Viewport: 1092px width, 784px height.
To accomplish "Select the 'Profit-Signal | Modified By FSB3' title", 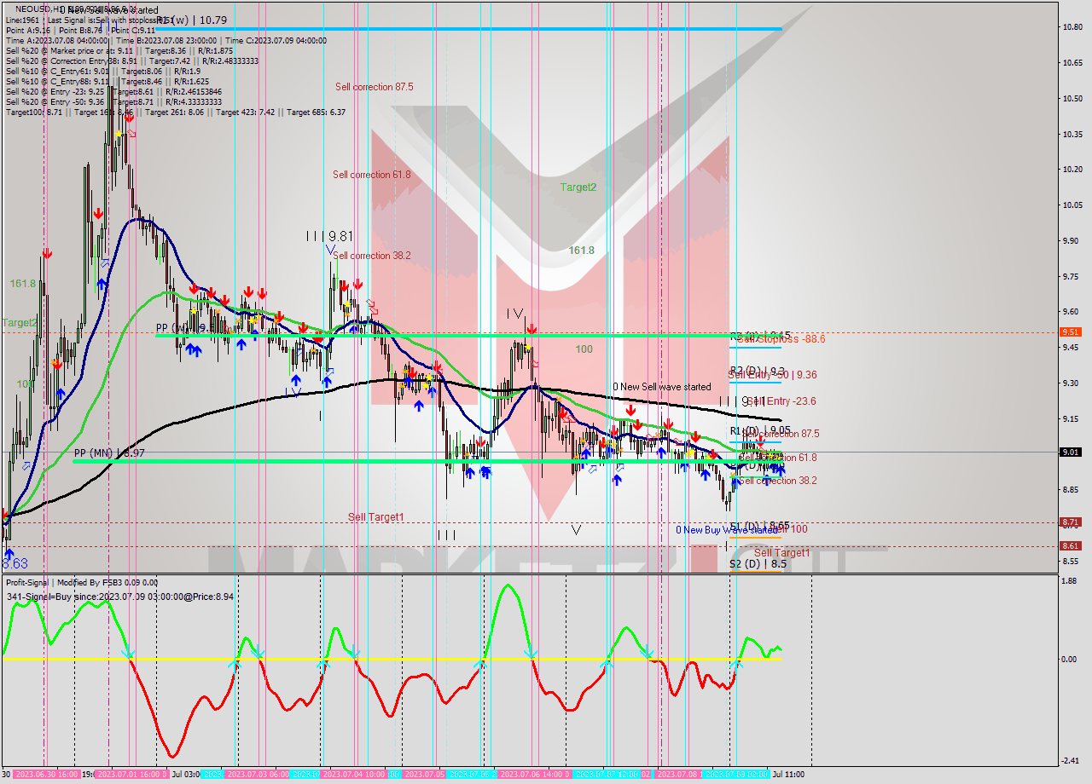I will tap(81, 583).
